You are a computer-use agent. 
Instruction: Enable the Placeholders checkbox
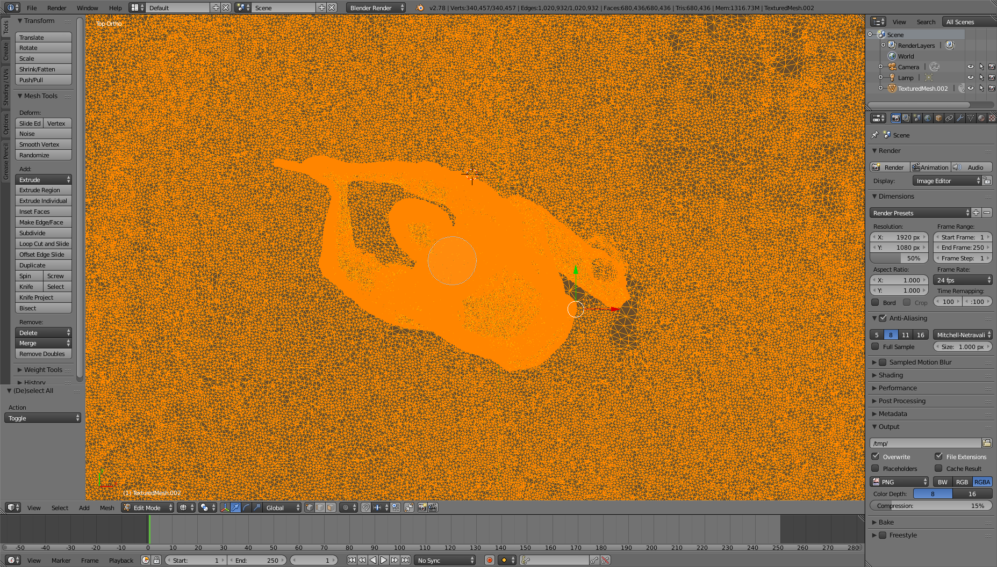875,468
